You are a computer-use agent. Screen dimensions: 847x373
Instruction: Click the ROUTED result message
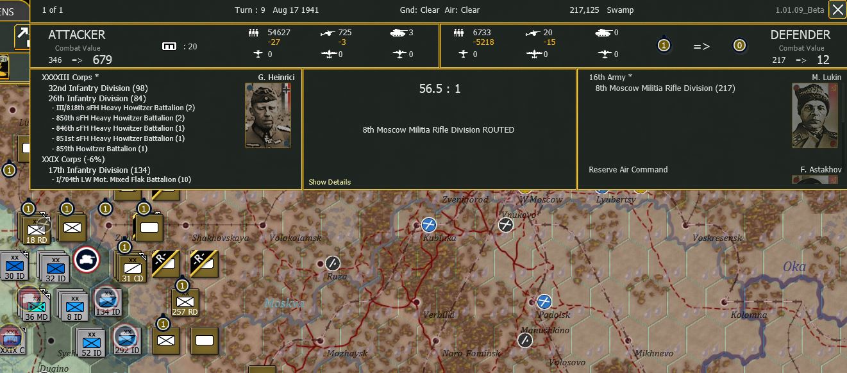[x=439, y=129]
